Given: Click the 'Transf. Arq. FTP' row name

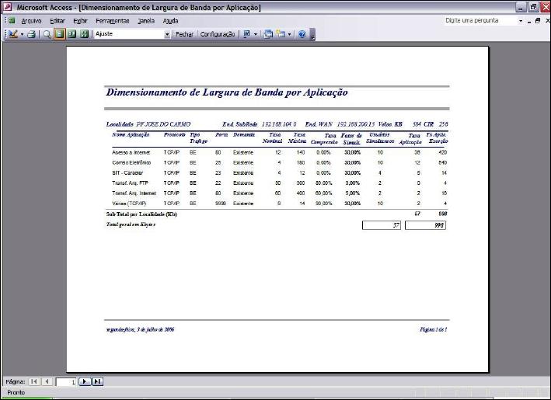Looking at the screenshot, I should tap(130, 183).
